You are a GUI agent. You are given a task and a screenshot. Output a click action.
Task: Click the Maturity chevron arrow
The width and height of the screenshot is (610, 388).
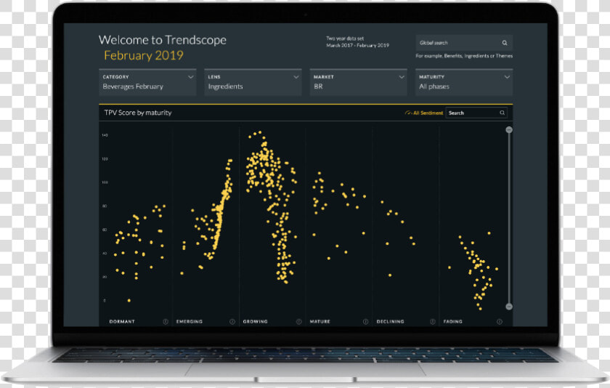(507, 77)
